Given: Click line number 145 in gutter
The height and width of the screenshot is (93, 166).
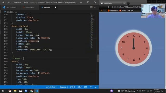Looking at the screenshot, I should pos(6,58).
